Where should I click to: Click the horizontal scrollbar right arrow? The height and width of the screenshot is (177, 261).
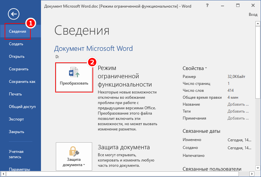coord(252,174)
